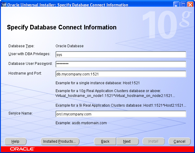Click the Oracle installer title bar icon
This screenshot has height=153, width=195.
click(x=4, y=5)
